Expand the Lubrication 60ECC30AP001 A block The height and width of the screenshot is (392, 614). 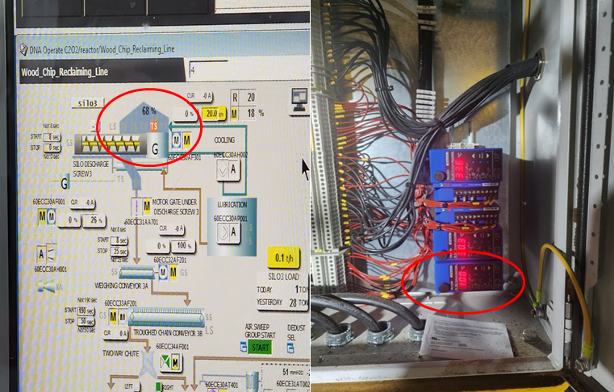pyautogui.click(x=224, y=232)
